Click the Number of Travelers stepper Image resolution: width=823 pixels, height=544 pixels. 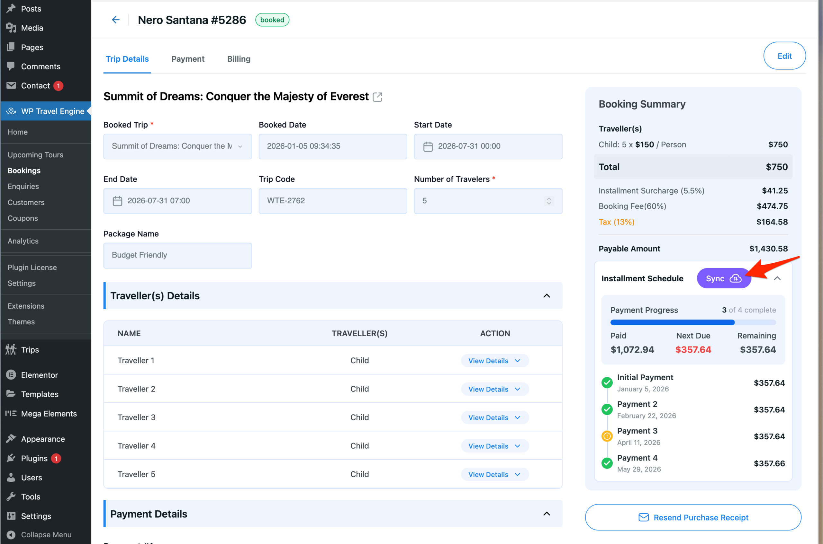549,201
